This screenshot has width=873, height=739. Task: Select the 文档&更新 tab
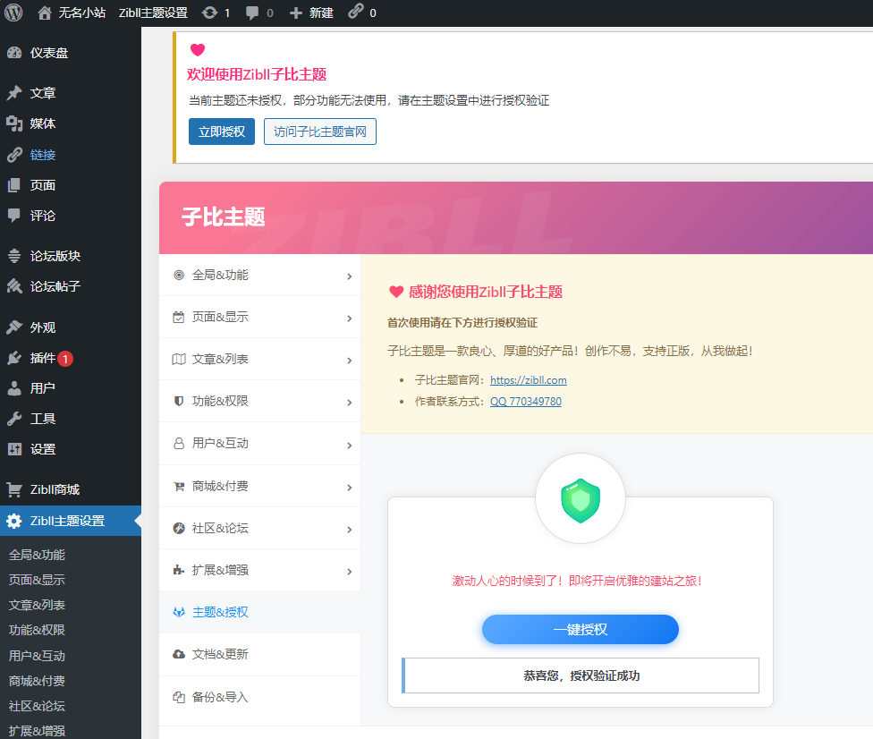coord(260,654)
